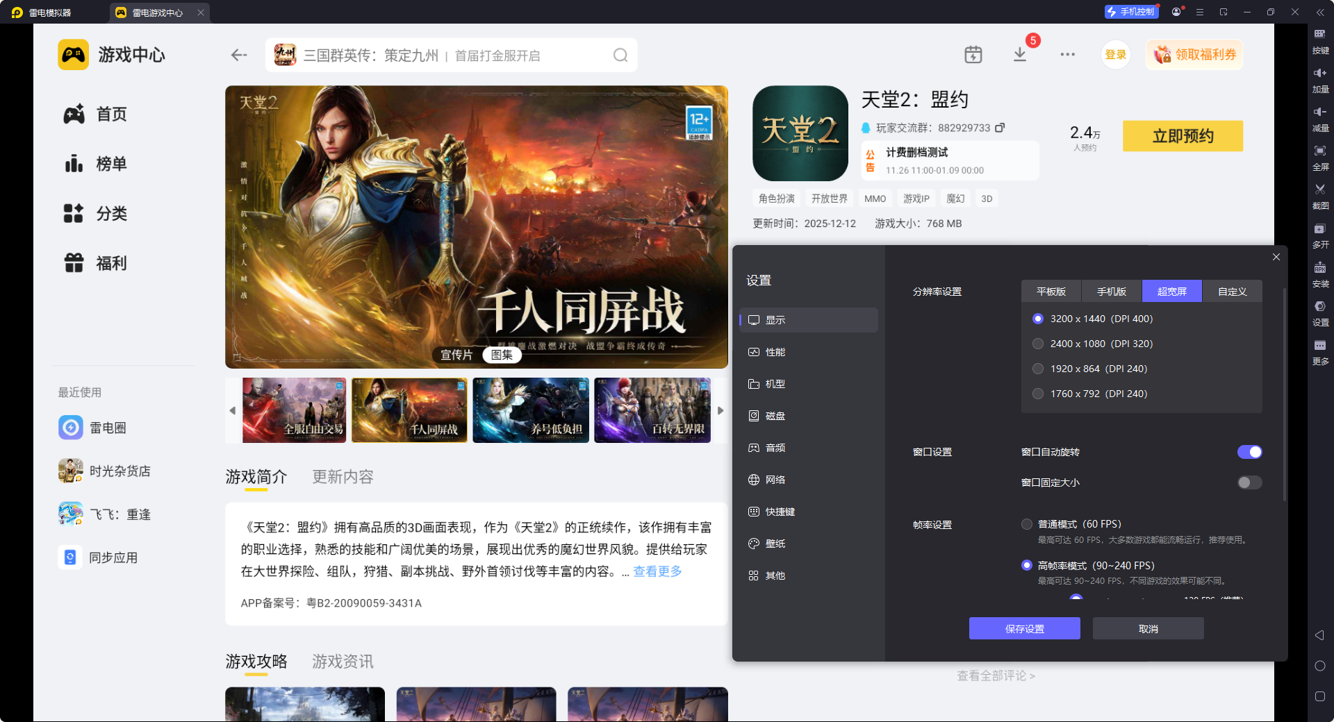1334x722 pixels.
Task: Switch to 平板版 resolution tab
Action: point(1051,292)
